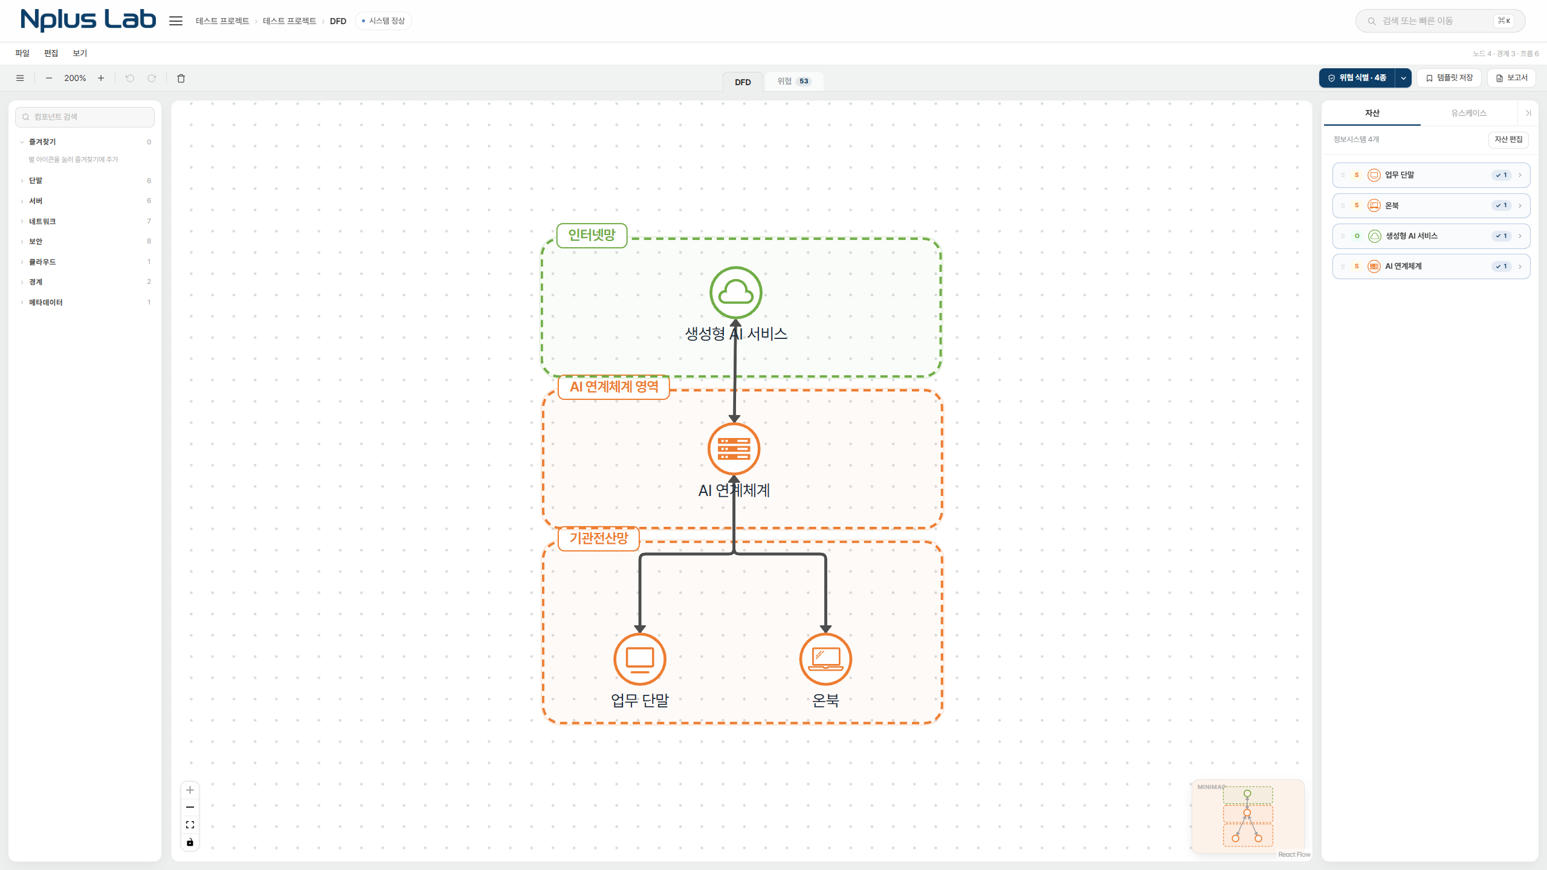This screenshot has width=1547, height=870.
Task: Click the minimap preview
Action: pyautogui.click(x=1248, y=816)
